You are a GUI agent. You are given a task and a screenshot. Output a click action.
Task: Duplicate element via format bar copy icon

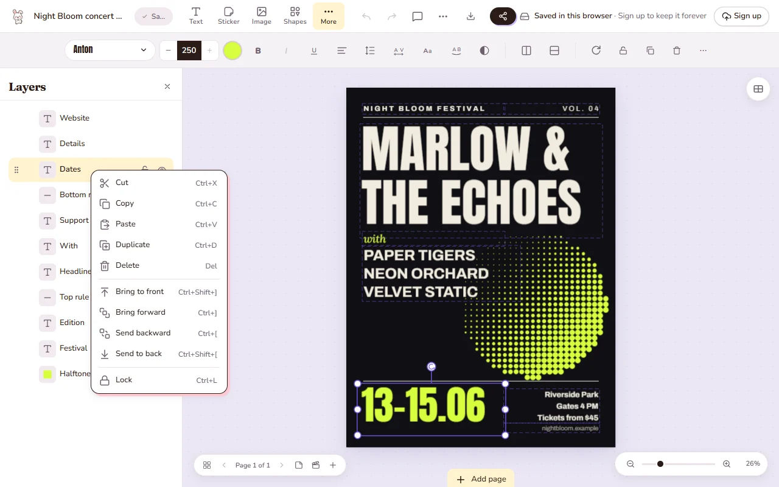(650, 51)
